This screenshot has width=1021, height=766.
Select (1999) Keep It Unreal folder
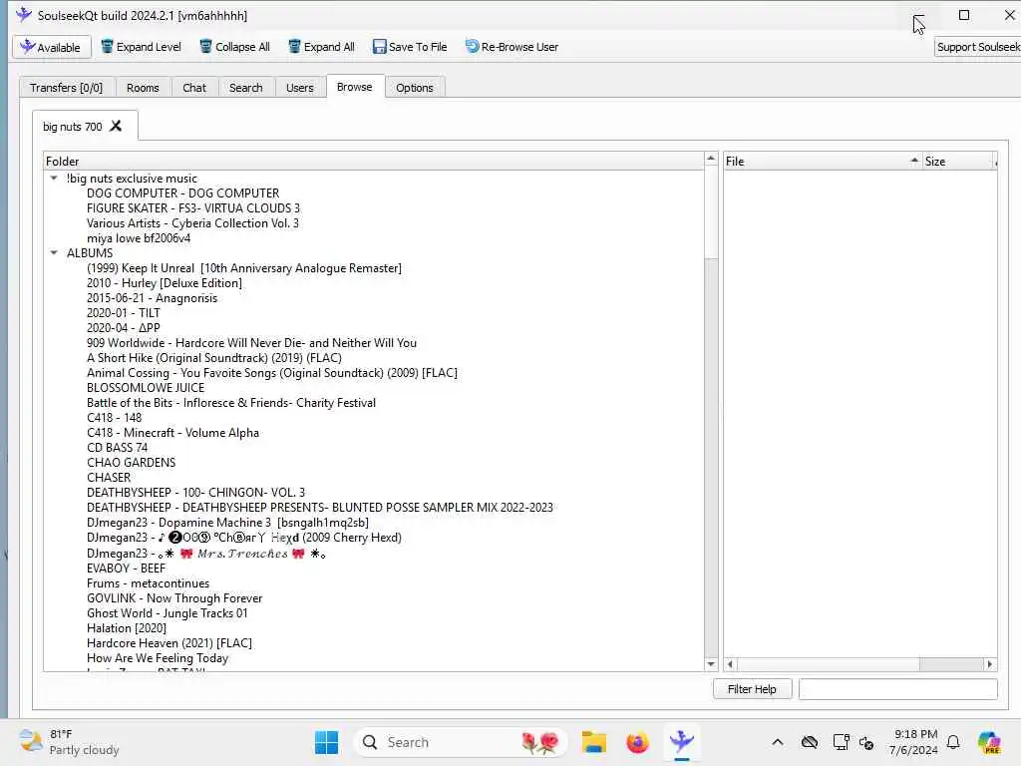[x=244, y=268]
